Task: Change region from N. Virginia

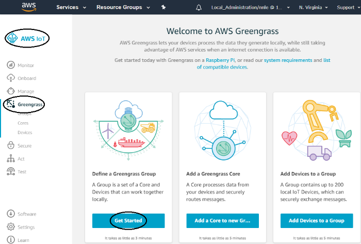Action: 313,7
